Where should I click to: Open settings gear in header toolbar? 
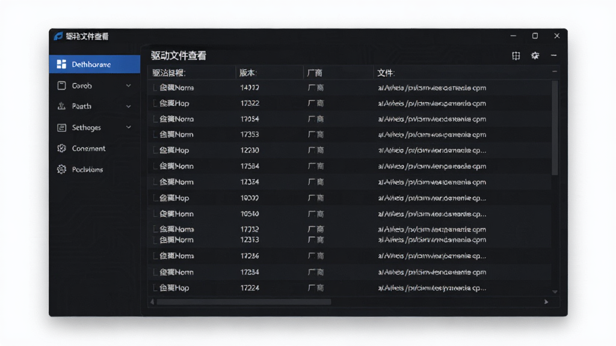pyautogui.click(x=535, y=56)
